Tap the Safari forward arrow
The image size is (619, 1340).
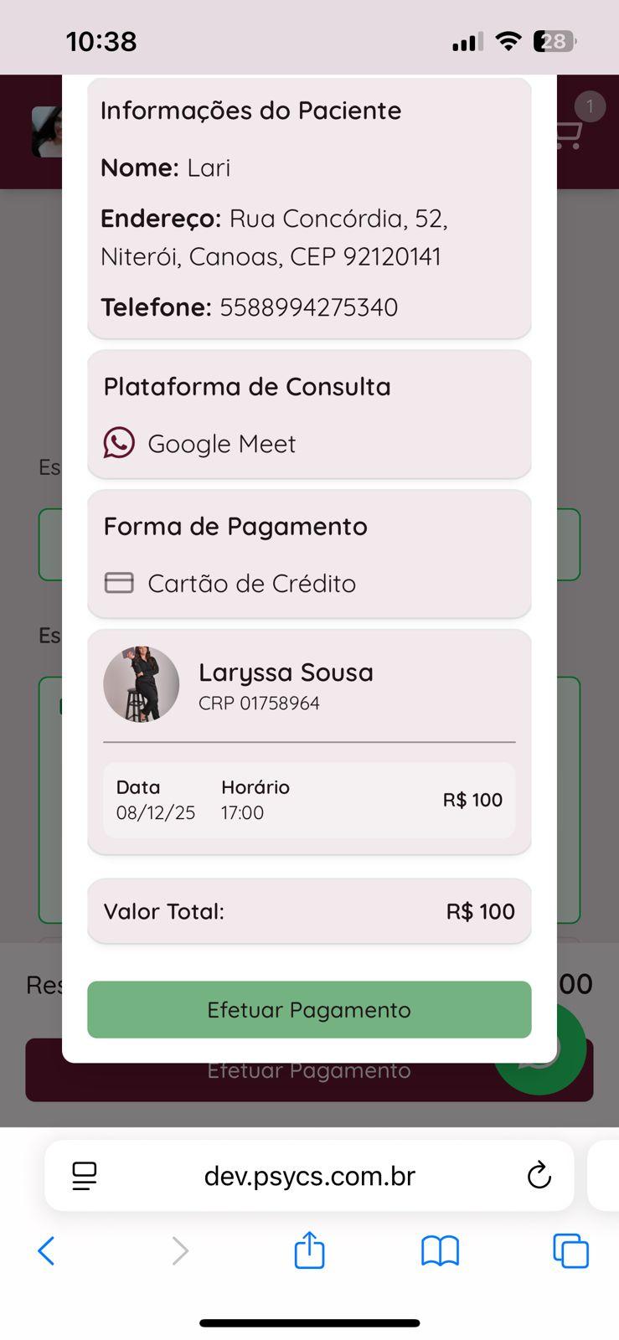pos(179,1251)
